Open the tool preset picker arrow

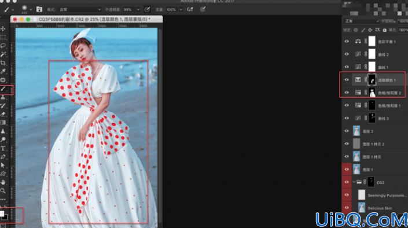coord(13,10)
